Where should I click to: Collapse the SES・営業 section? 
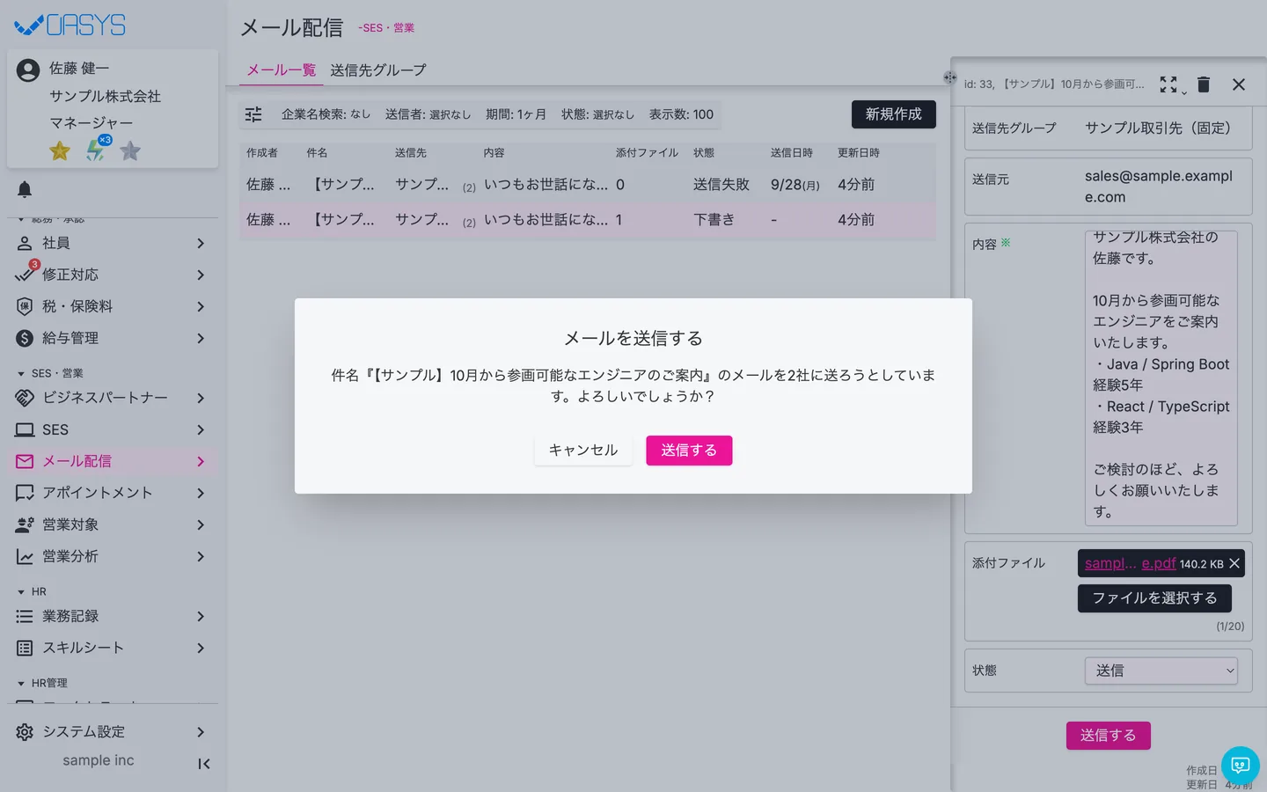point(51,373)
